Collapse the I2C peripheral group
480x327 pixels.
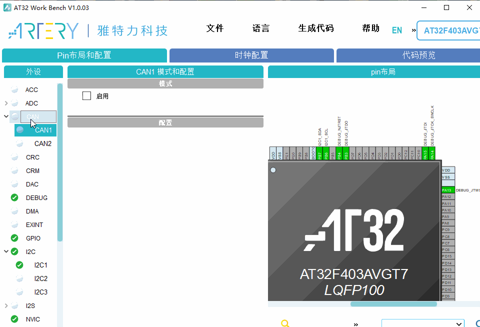pyautogui.click(x=6, y=251)
